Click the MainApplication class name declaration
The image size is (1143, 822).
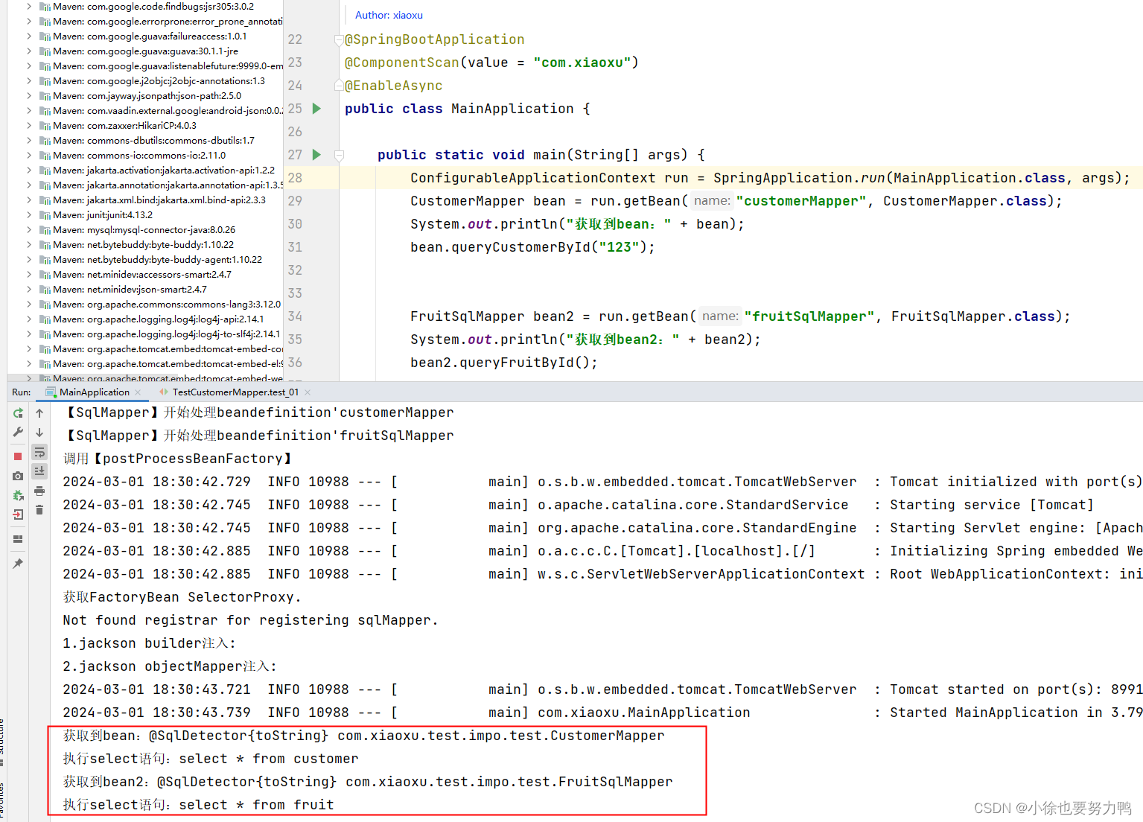[x=512, y=109]
